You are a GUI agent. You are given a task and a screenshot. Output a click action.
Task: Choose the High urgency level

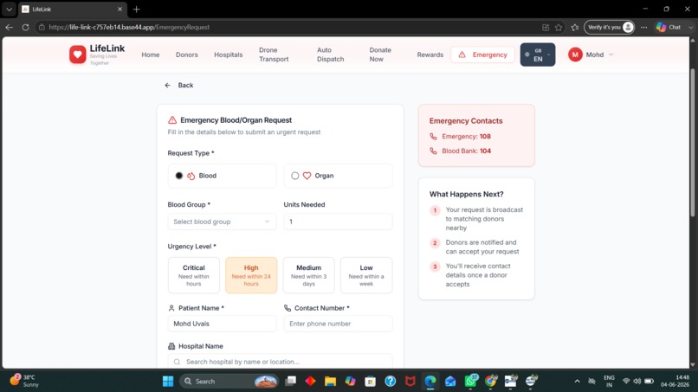pyautogui.click(x=251, y=275)
